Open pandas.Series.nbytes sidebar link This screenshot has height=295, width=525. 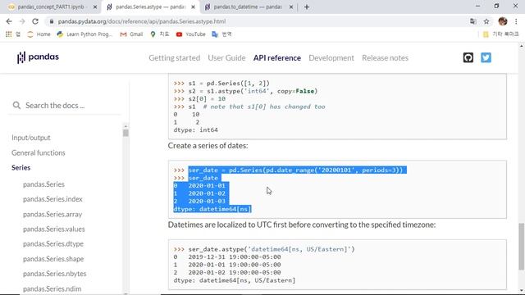pos(54,274)
